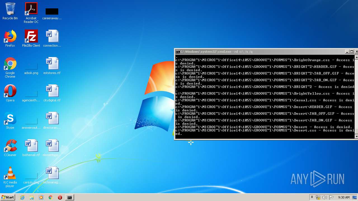The image size is (358, 201).
Task: Click the Casual.css access denied line
Action: (265, 102)
